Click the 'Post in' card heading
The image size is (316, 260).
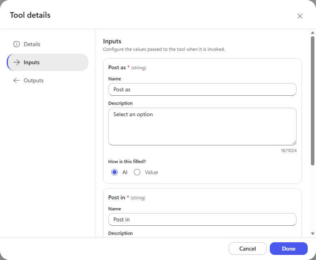click(x=117, y=197)
